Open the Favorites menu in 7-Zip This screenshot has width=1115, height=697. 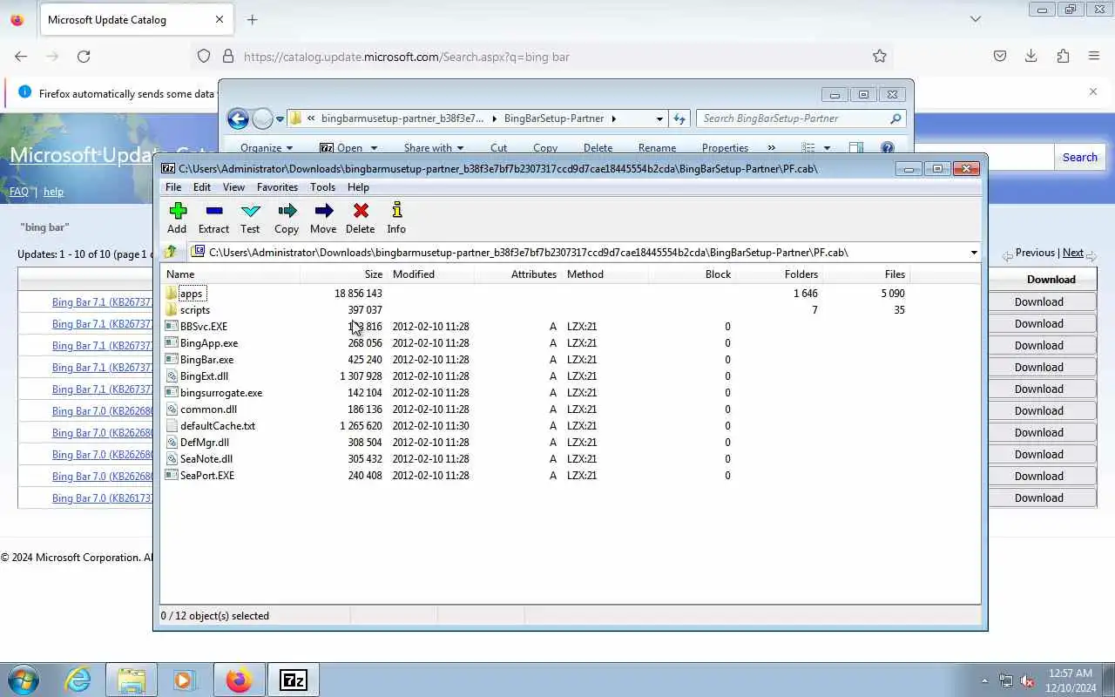(277, 187)
